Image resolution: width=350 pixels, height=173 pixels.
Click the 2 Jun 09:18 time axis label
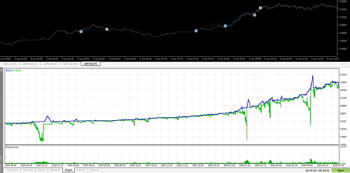click(x=239, y=59)
